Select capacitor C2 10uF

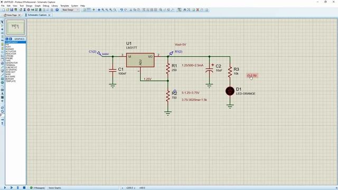209,70
